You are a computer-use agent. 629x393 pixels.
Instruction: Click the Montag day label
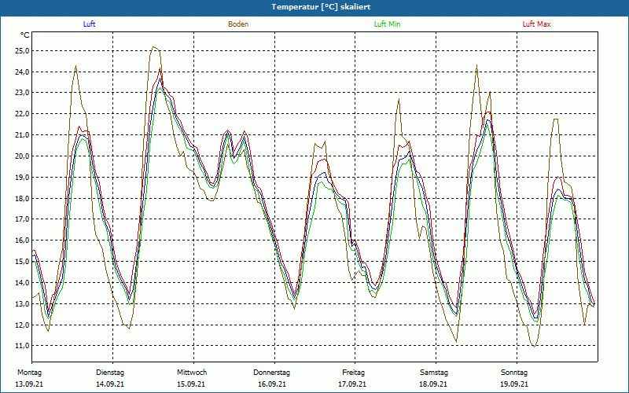click(29, 373)
